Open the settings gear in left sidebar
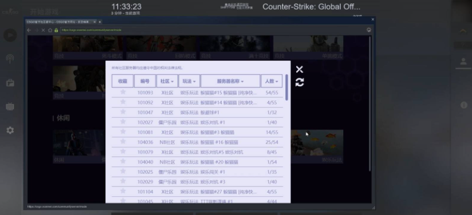This screenshot has width=472, height=215. tap(10, 130)
